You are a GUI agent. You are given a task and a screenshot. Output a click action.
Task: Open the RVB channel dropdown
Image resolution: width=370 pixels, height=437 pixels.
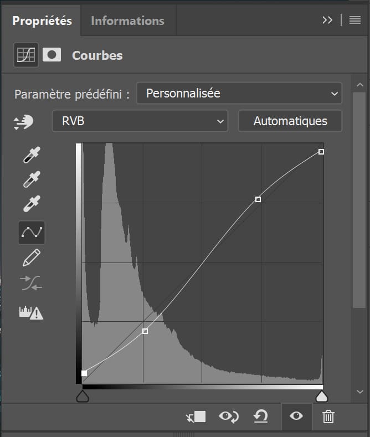click(140, 121)
